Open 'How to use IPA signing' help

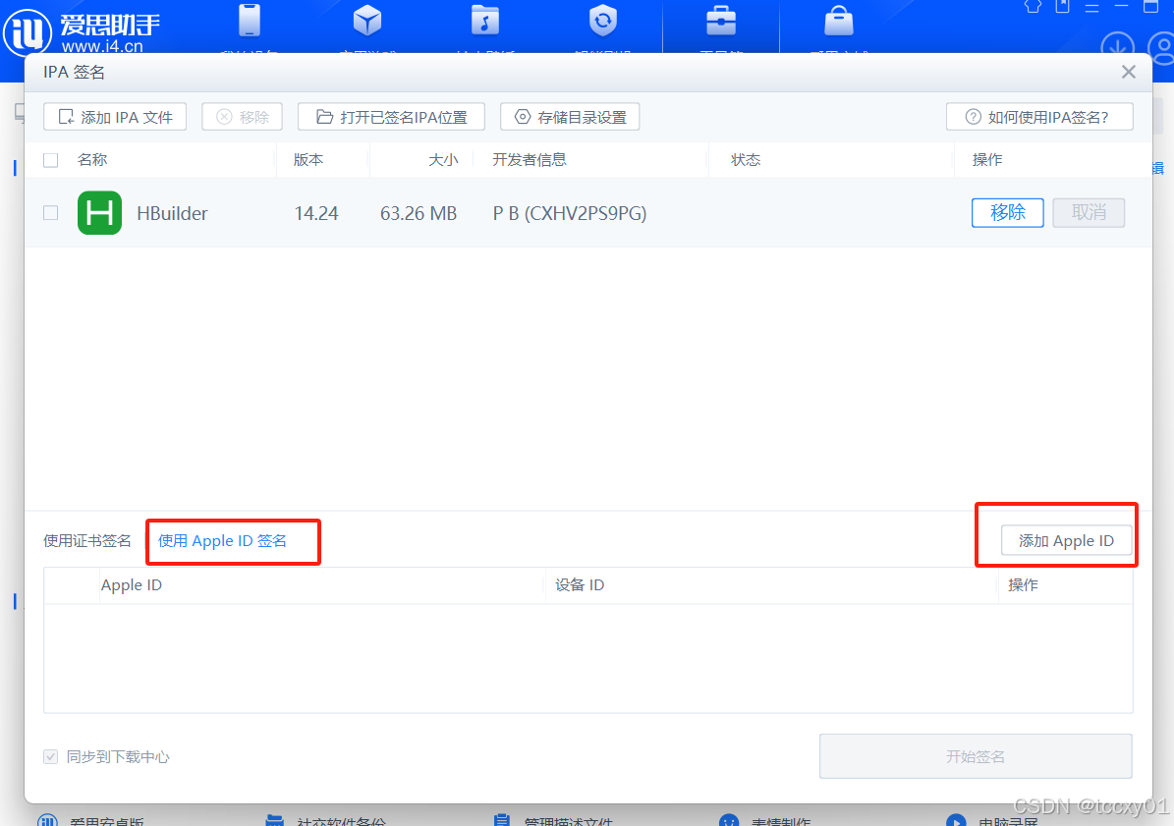(1039, 117)
